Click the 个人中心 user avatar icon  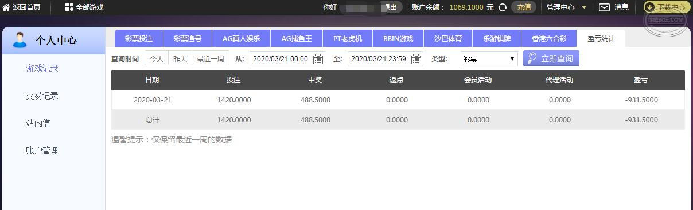tap(20, 40)
